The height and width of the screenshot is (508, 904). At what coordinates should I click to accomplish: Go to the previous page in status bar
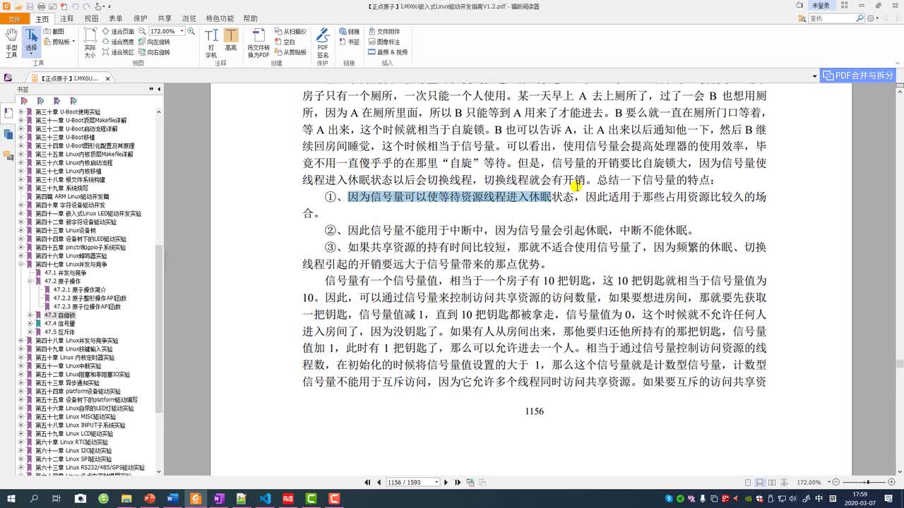tap(379, 482)
